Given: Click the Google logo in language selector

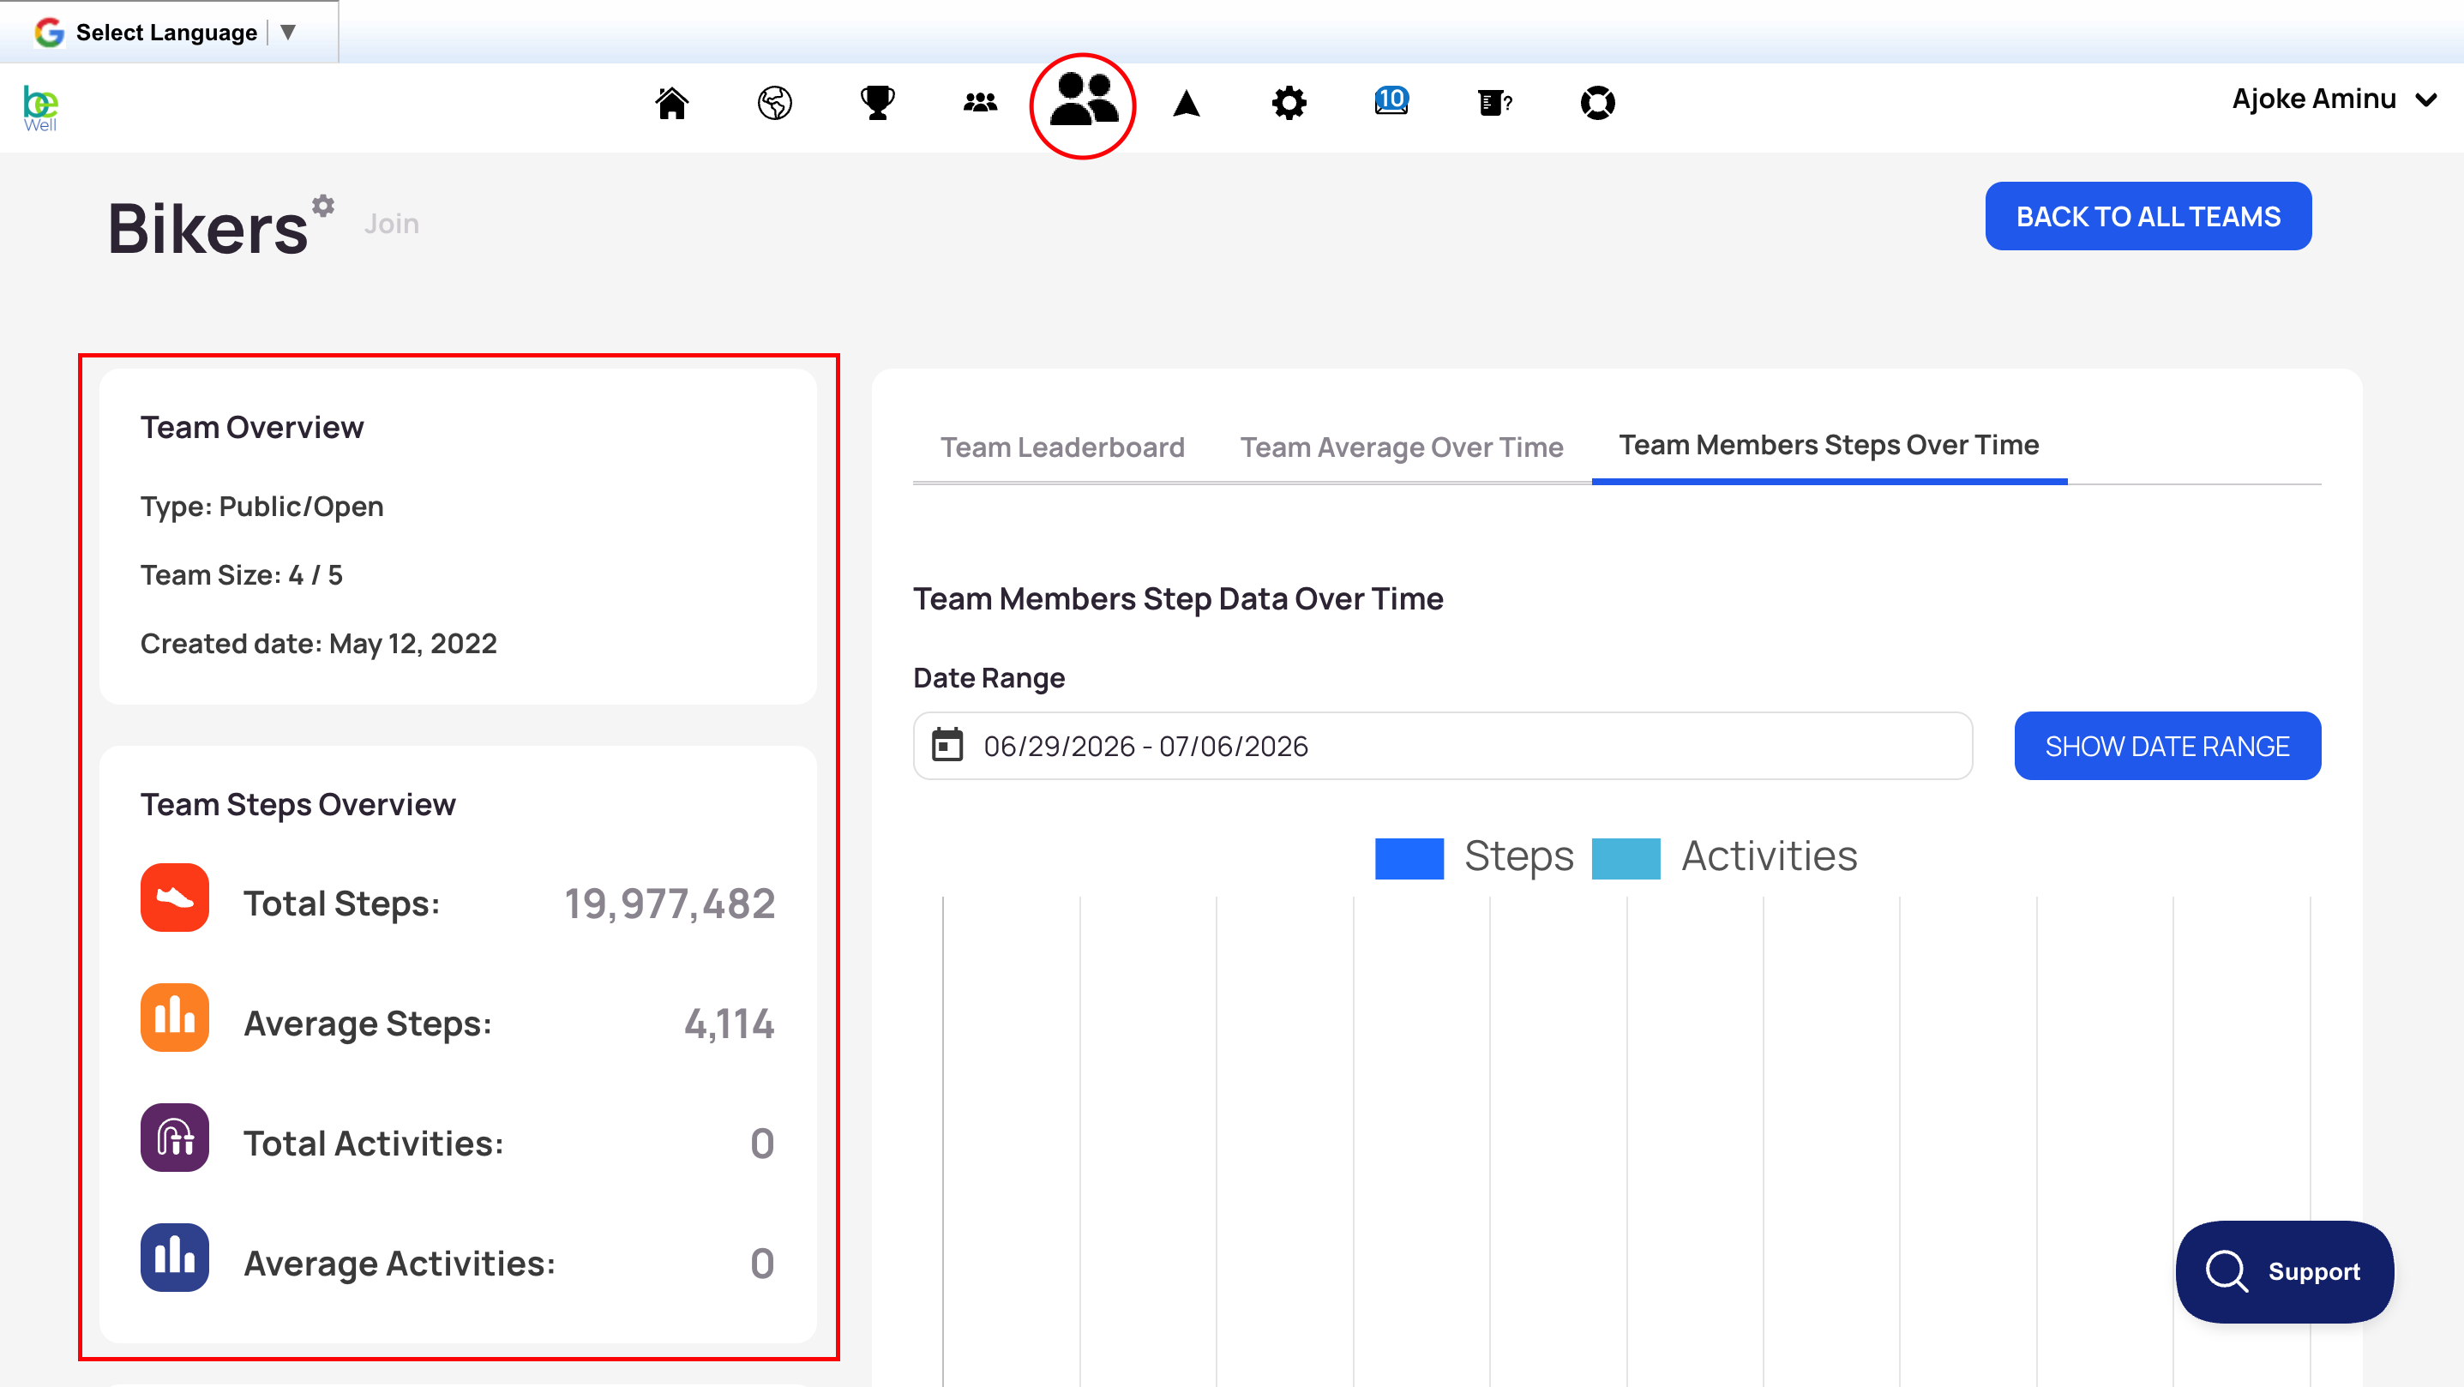Looking at the screenshot, I should click(x=49, y=33).
